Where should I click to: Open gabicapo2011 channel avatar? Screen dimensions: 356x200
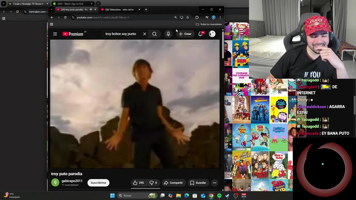coord(55,182)
